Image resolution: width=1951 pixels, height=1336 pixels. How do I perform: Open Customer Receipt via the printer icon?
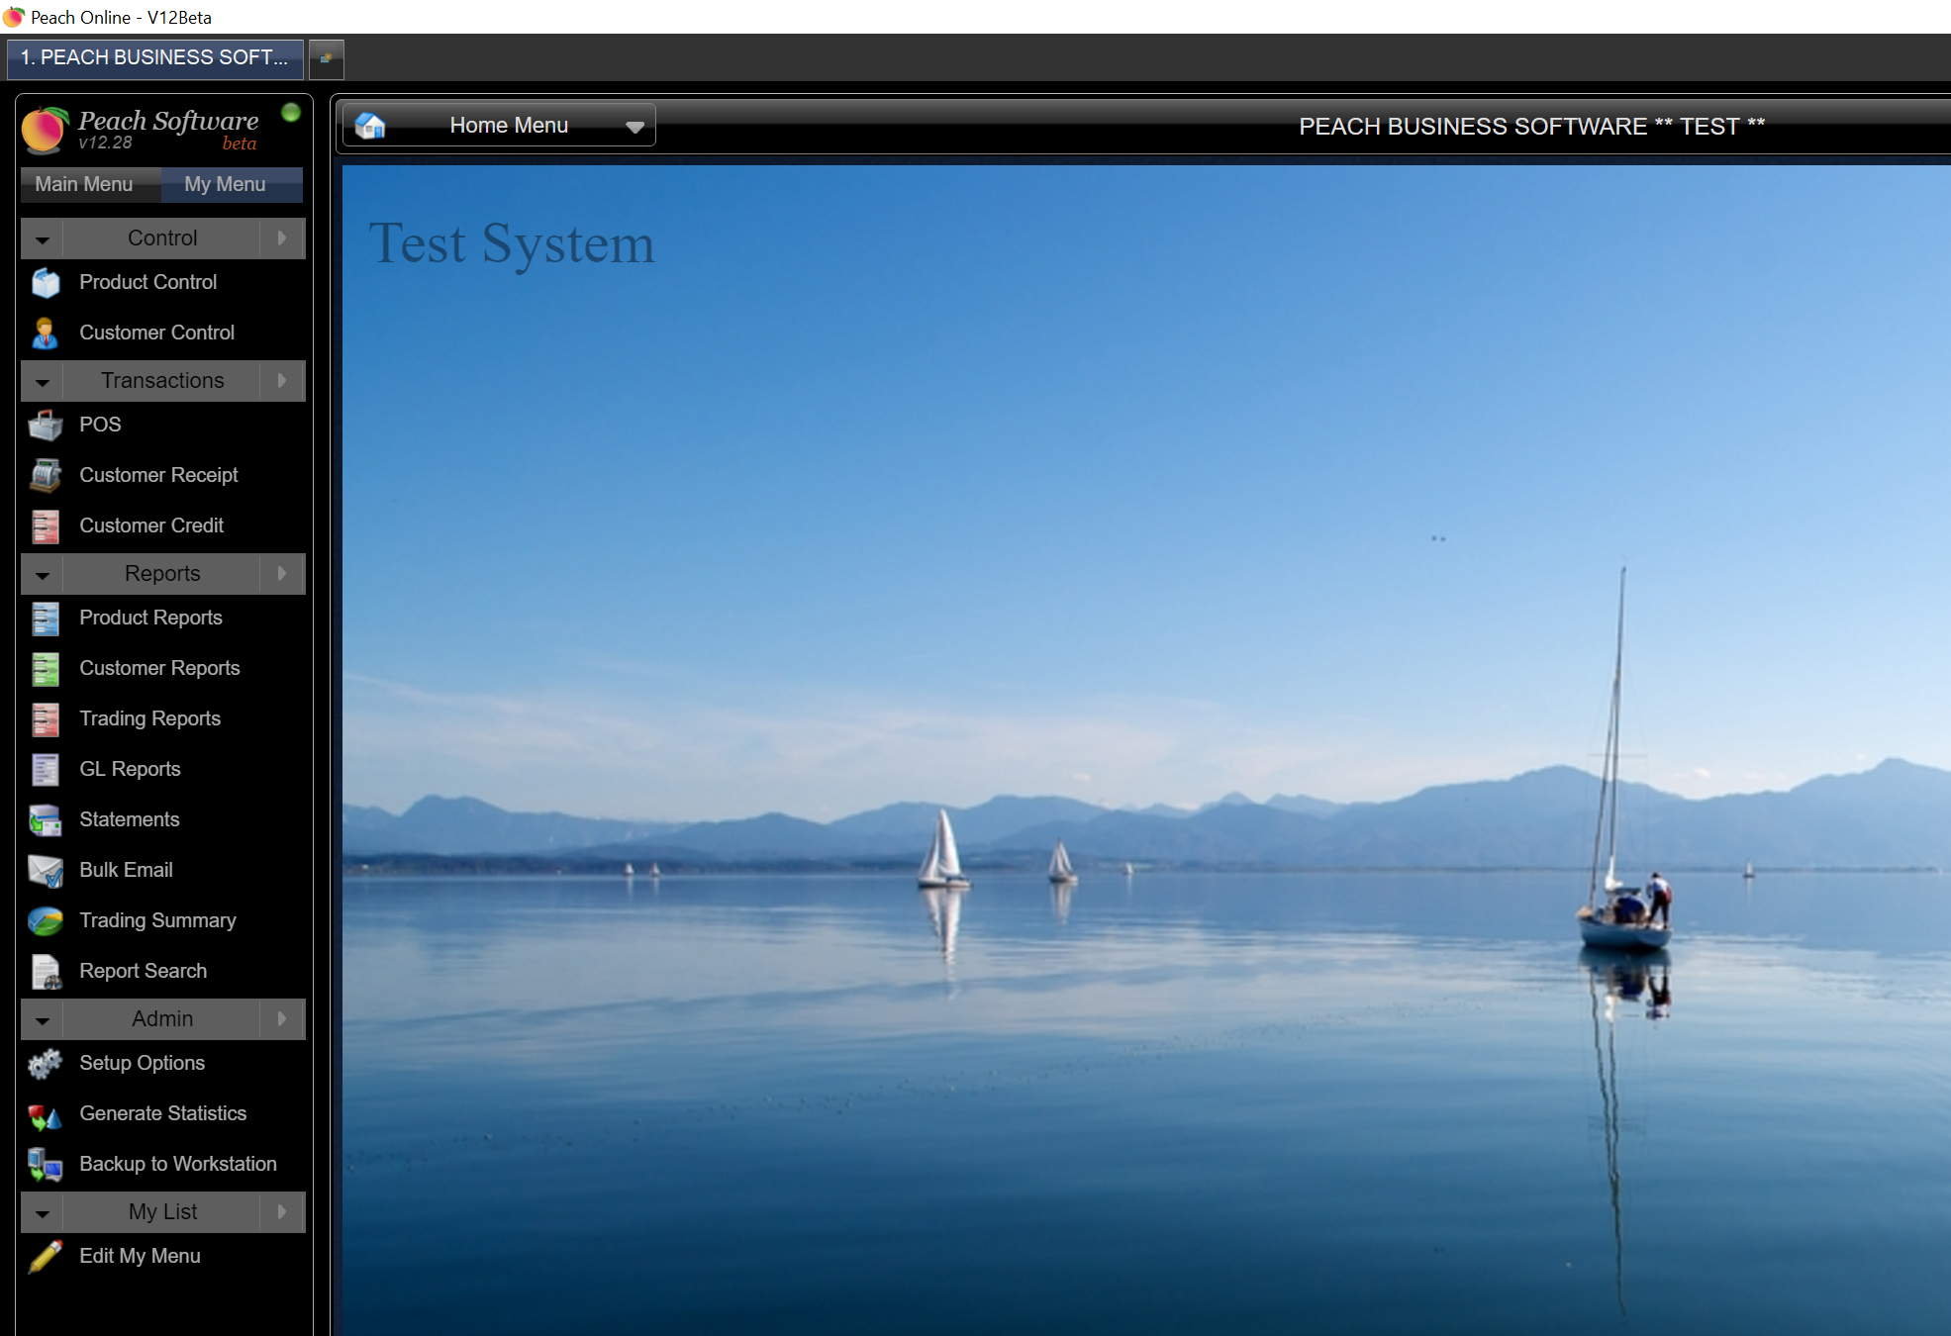[x=46, y=475]
